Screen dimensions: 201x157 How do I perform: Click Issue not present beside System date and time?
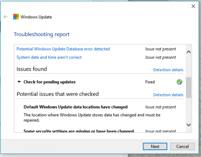pyautogui.click(x=160, y=57)
